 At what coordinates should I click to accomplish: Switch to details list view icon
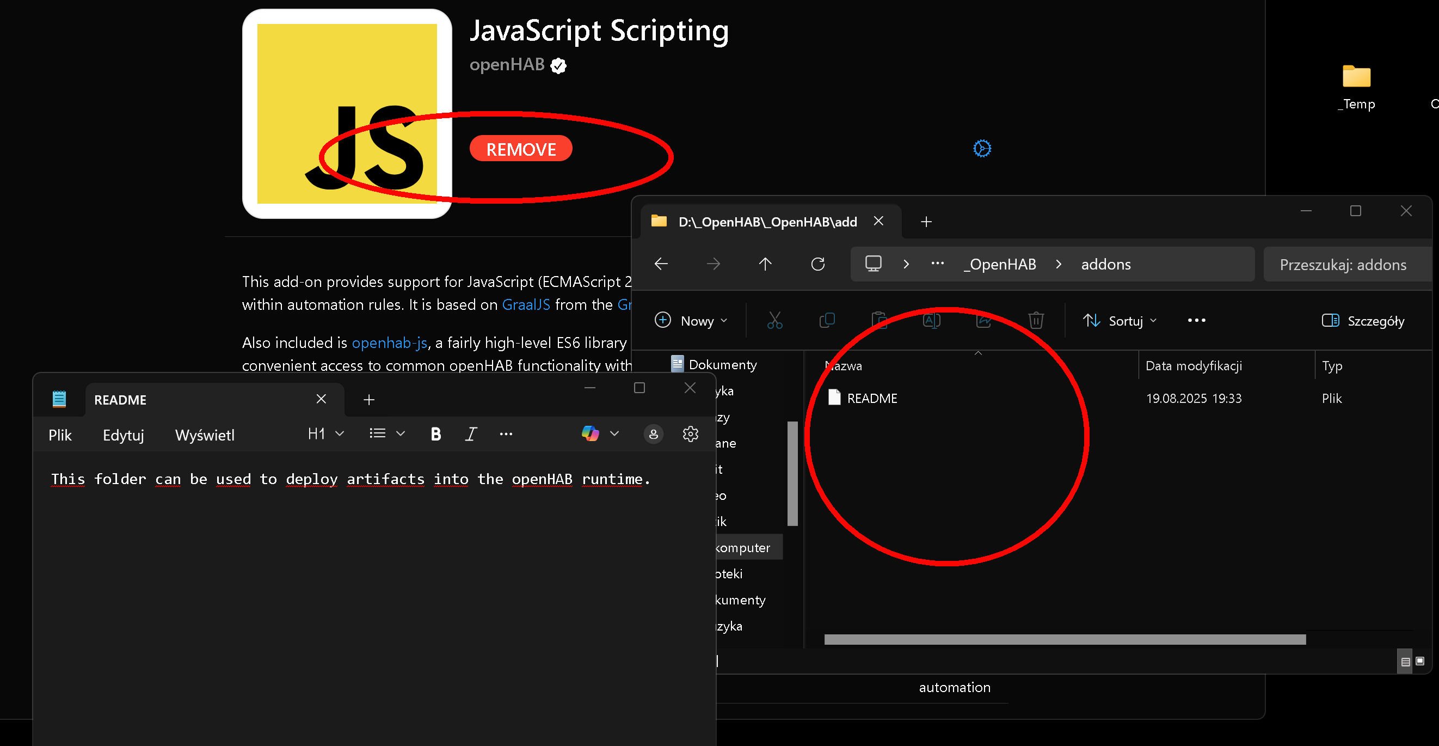1405,662
